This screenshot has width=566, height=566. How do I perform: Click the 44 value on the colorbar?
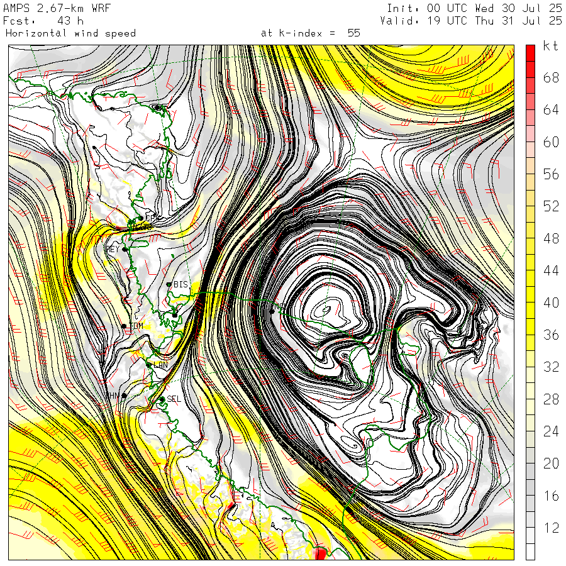point(551,270)
